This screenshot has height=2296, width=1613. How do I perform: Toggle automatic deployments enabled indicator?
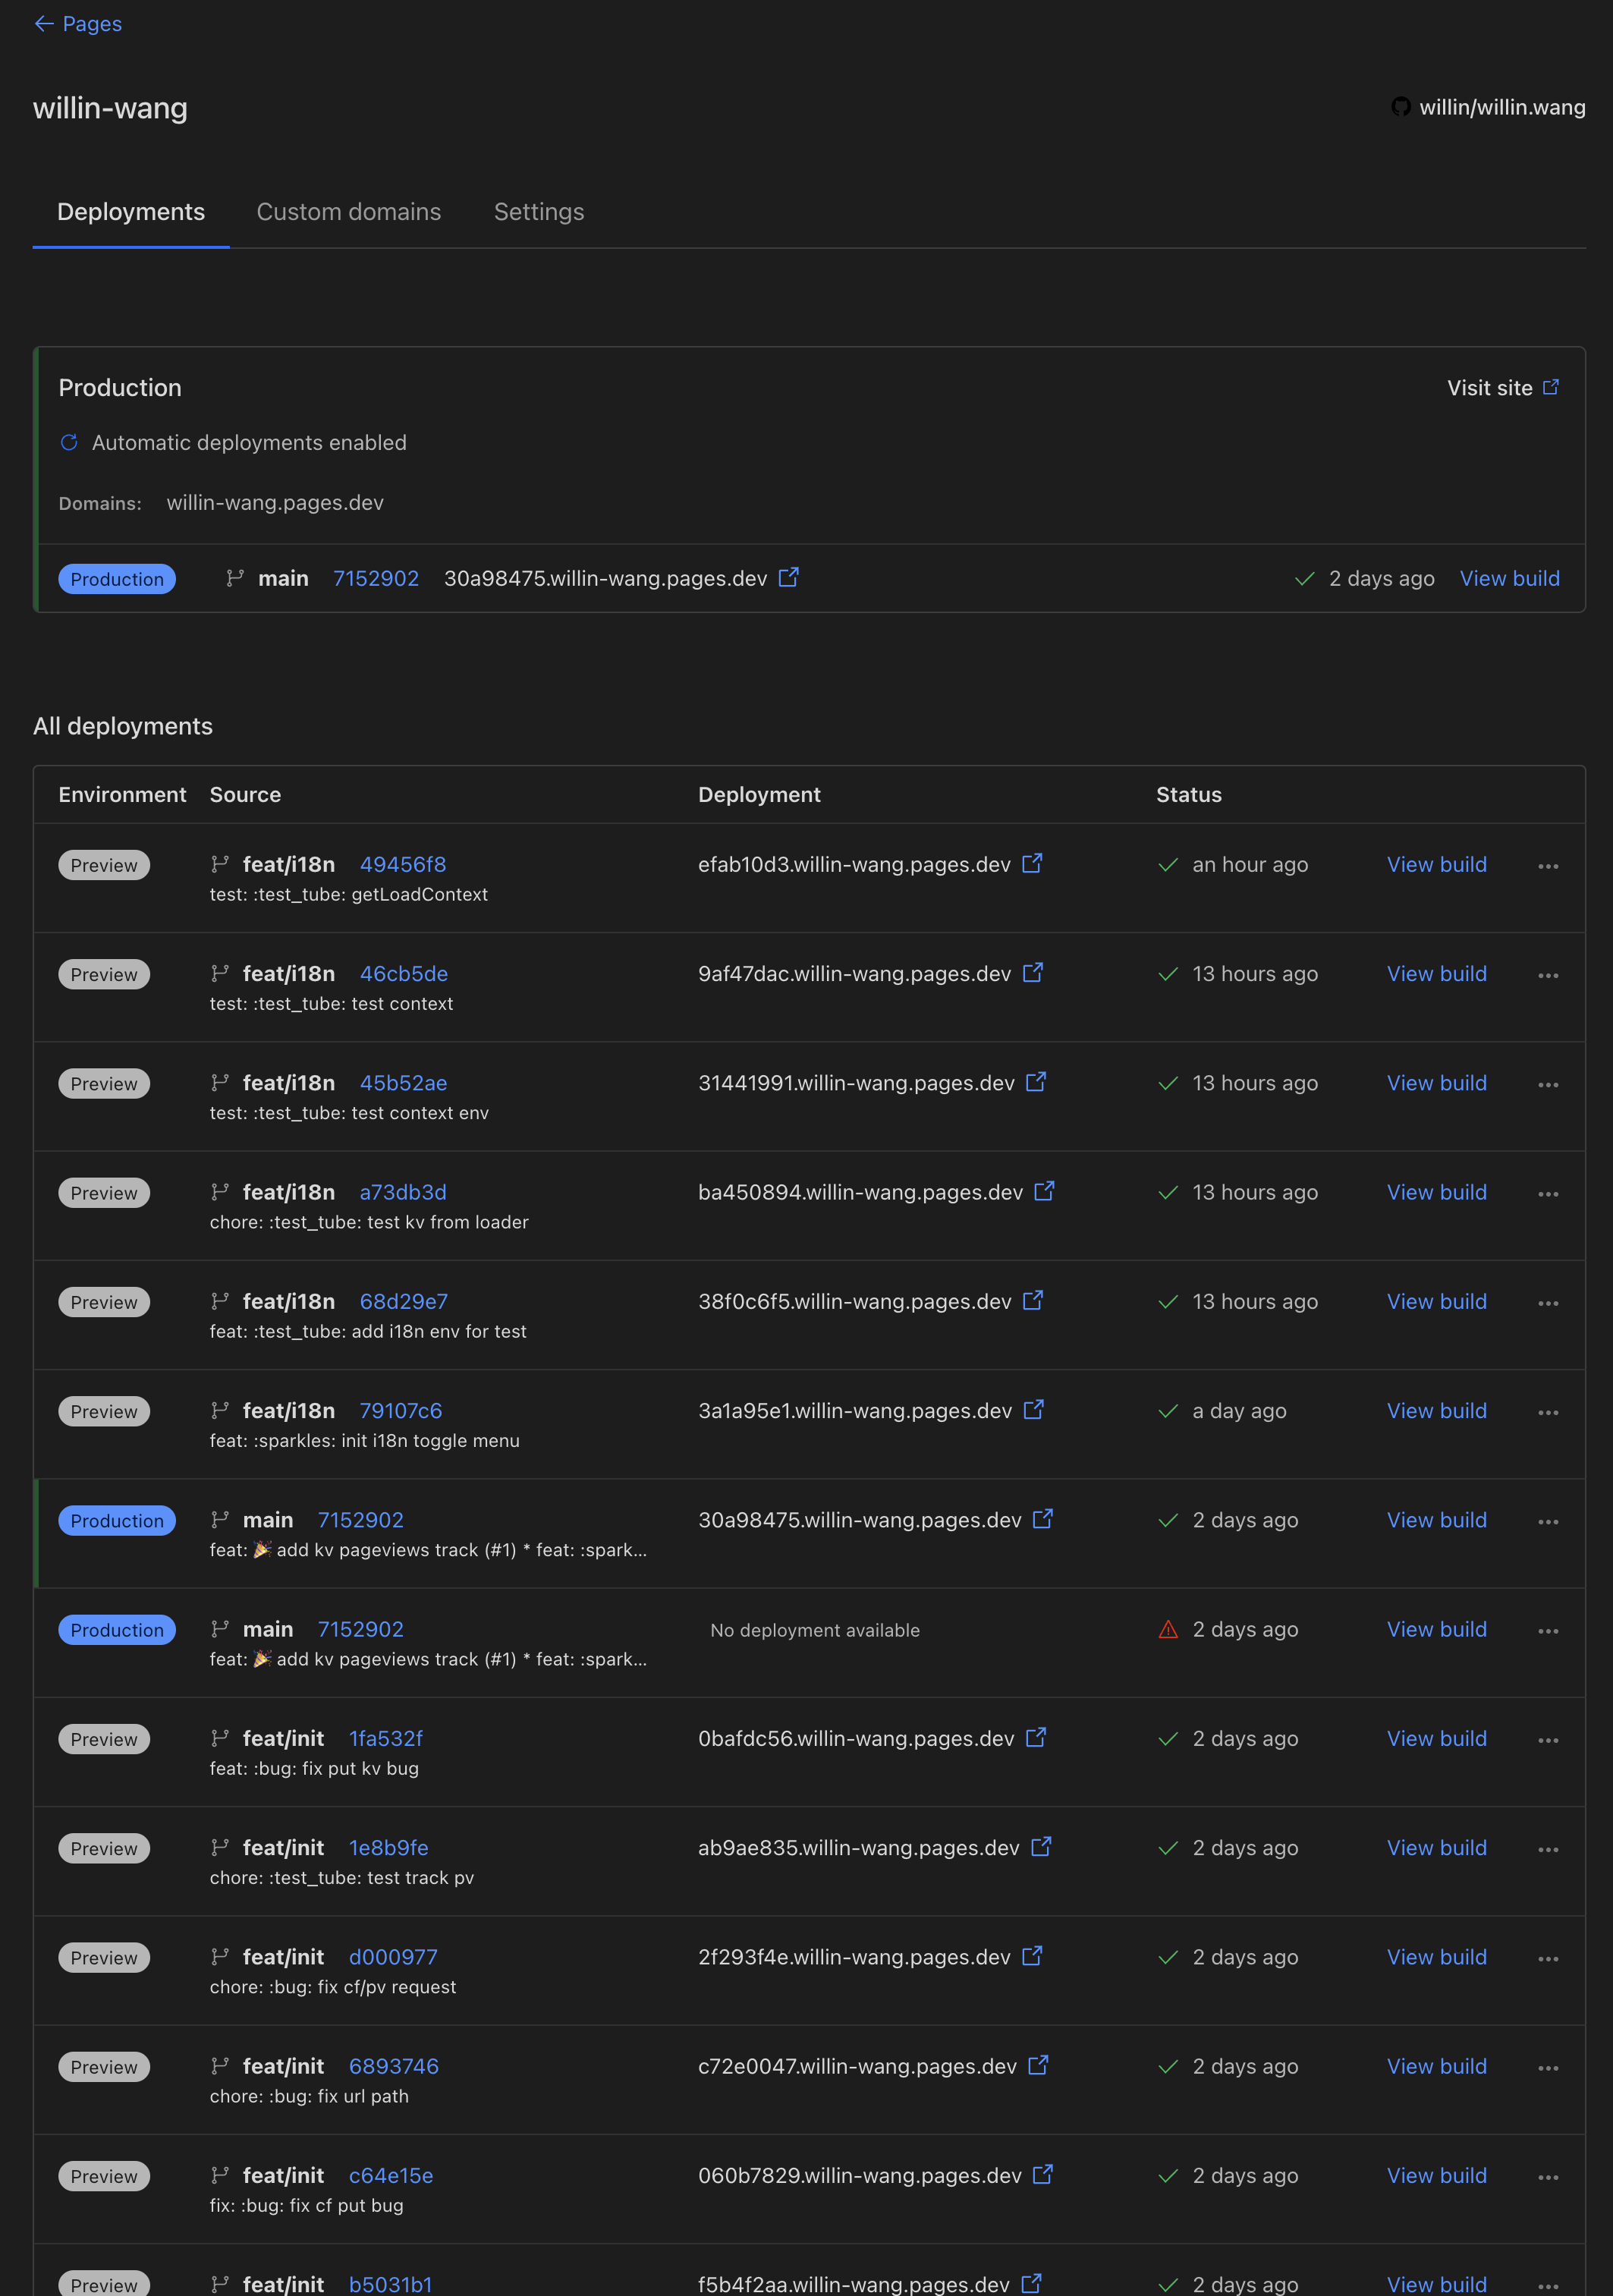click(x=66, y=442)
